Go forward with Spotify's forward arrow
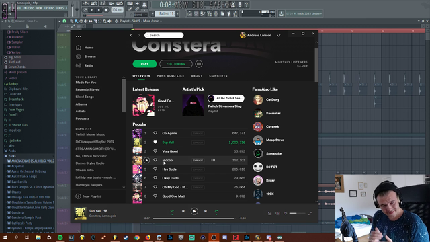430x242 pixels. coord(138,35)
